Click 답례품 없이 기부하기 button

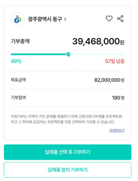(68, 170)
